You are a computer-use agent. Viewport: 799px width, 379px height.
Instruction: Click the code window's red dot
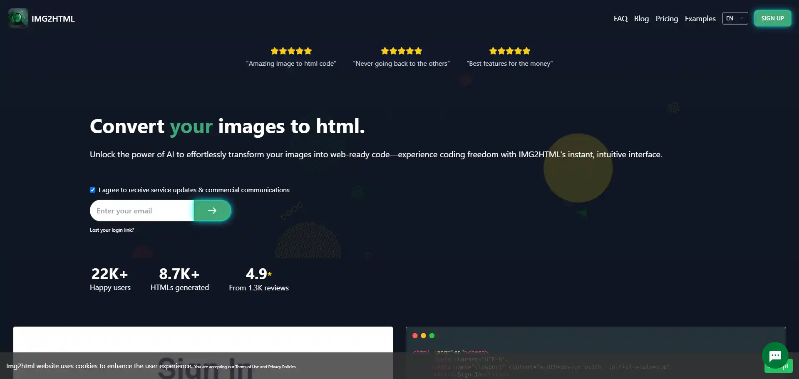415,336
